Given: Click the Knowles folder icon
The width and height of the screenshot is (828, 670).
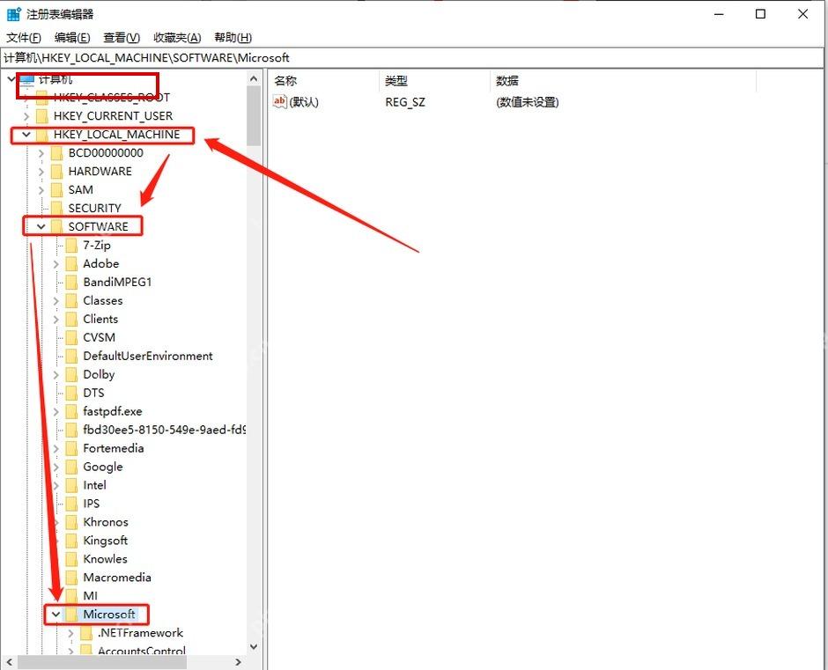Looking at the screenshot, I should [x=71, y=559].
